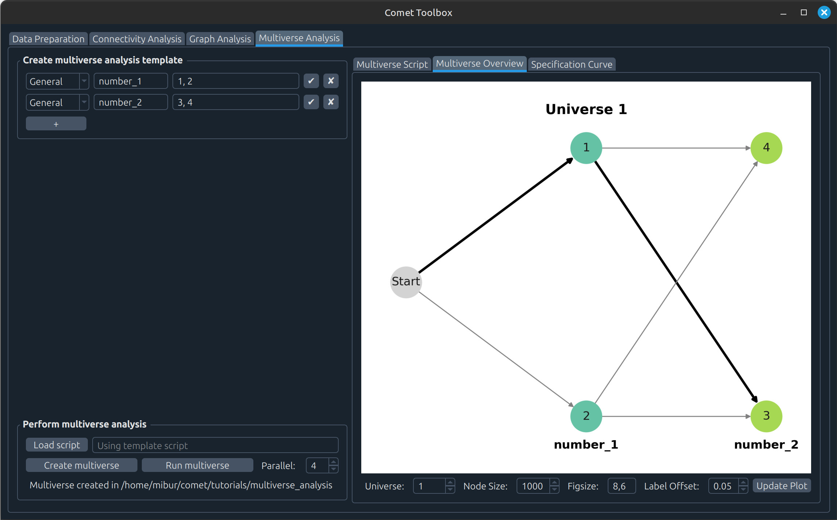The width and height of the screenshot is (837, 520).
Task: Confirm the number_1 row with checkmark
Action: (311, 81)
